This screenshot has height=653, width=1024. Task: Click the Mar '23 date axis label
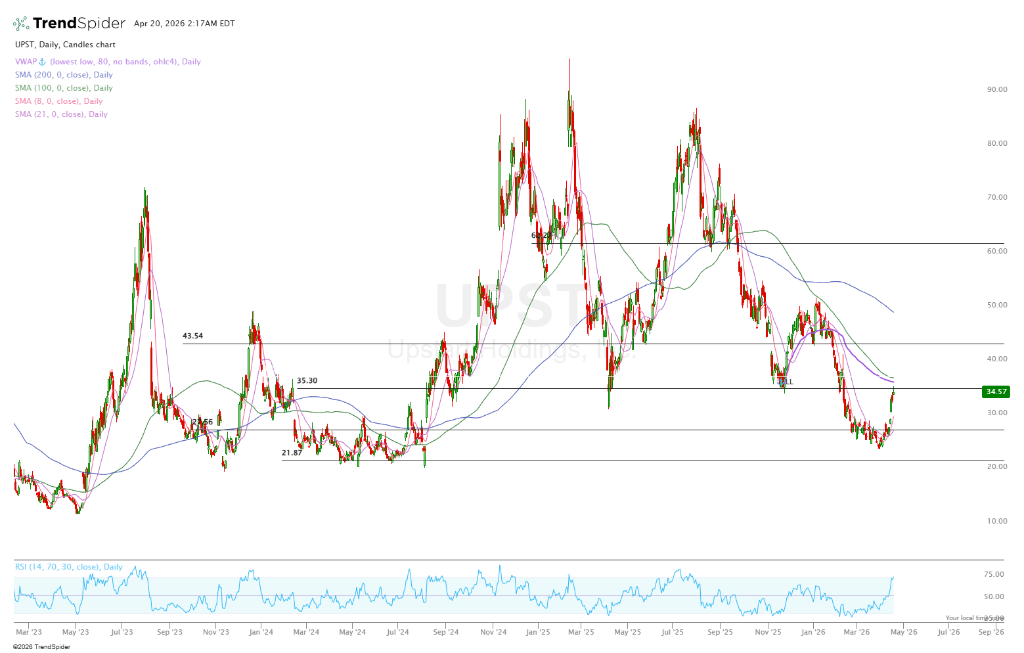(29, 632)
